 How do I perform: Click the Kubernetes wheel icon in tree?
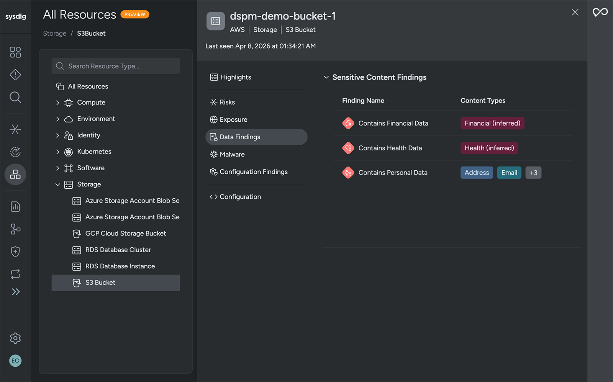69,152
